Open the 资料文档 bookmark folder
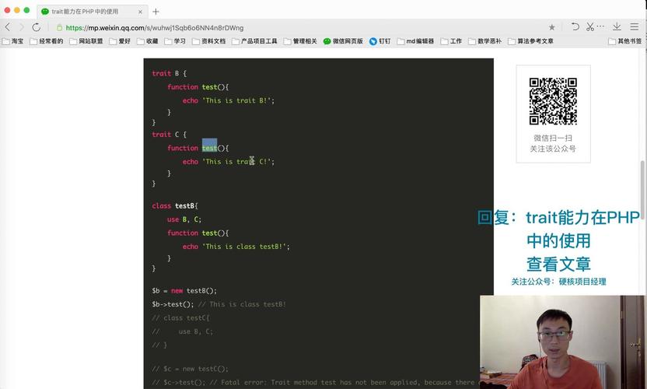This screenshot has height=389, width=647. point(208,41)
